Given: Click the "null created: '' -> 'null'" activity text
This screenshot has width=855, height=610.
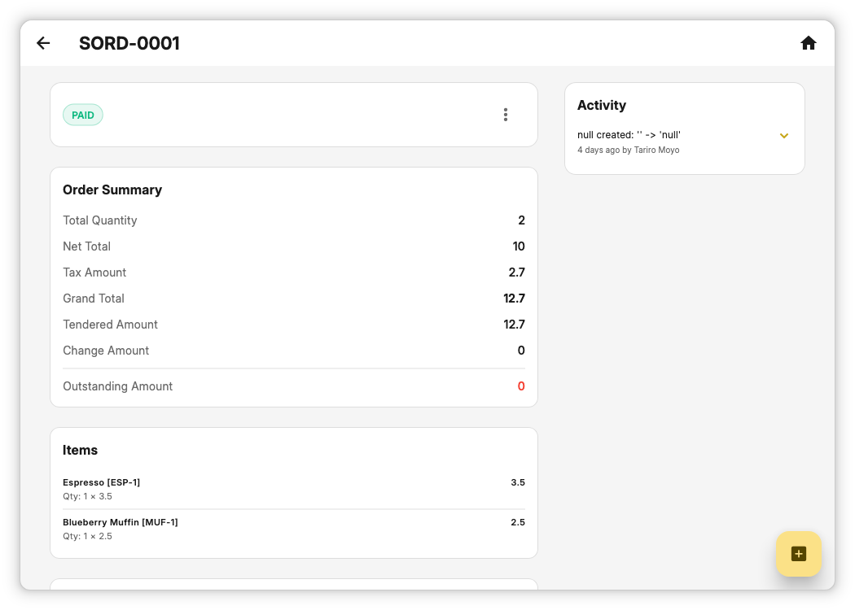Looking at the screenshot, I should [x=629, y=135].
